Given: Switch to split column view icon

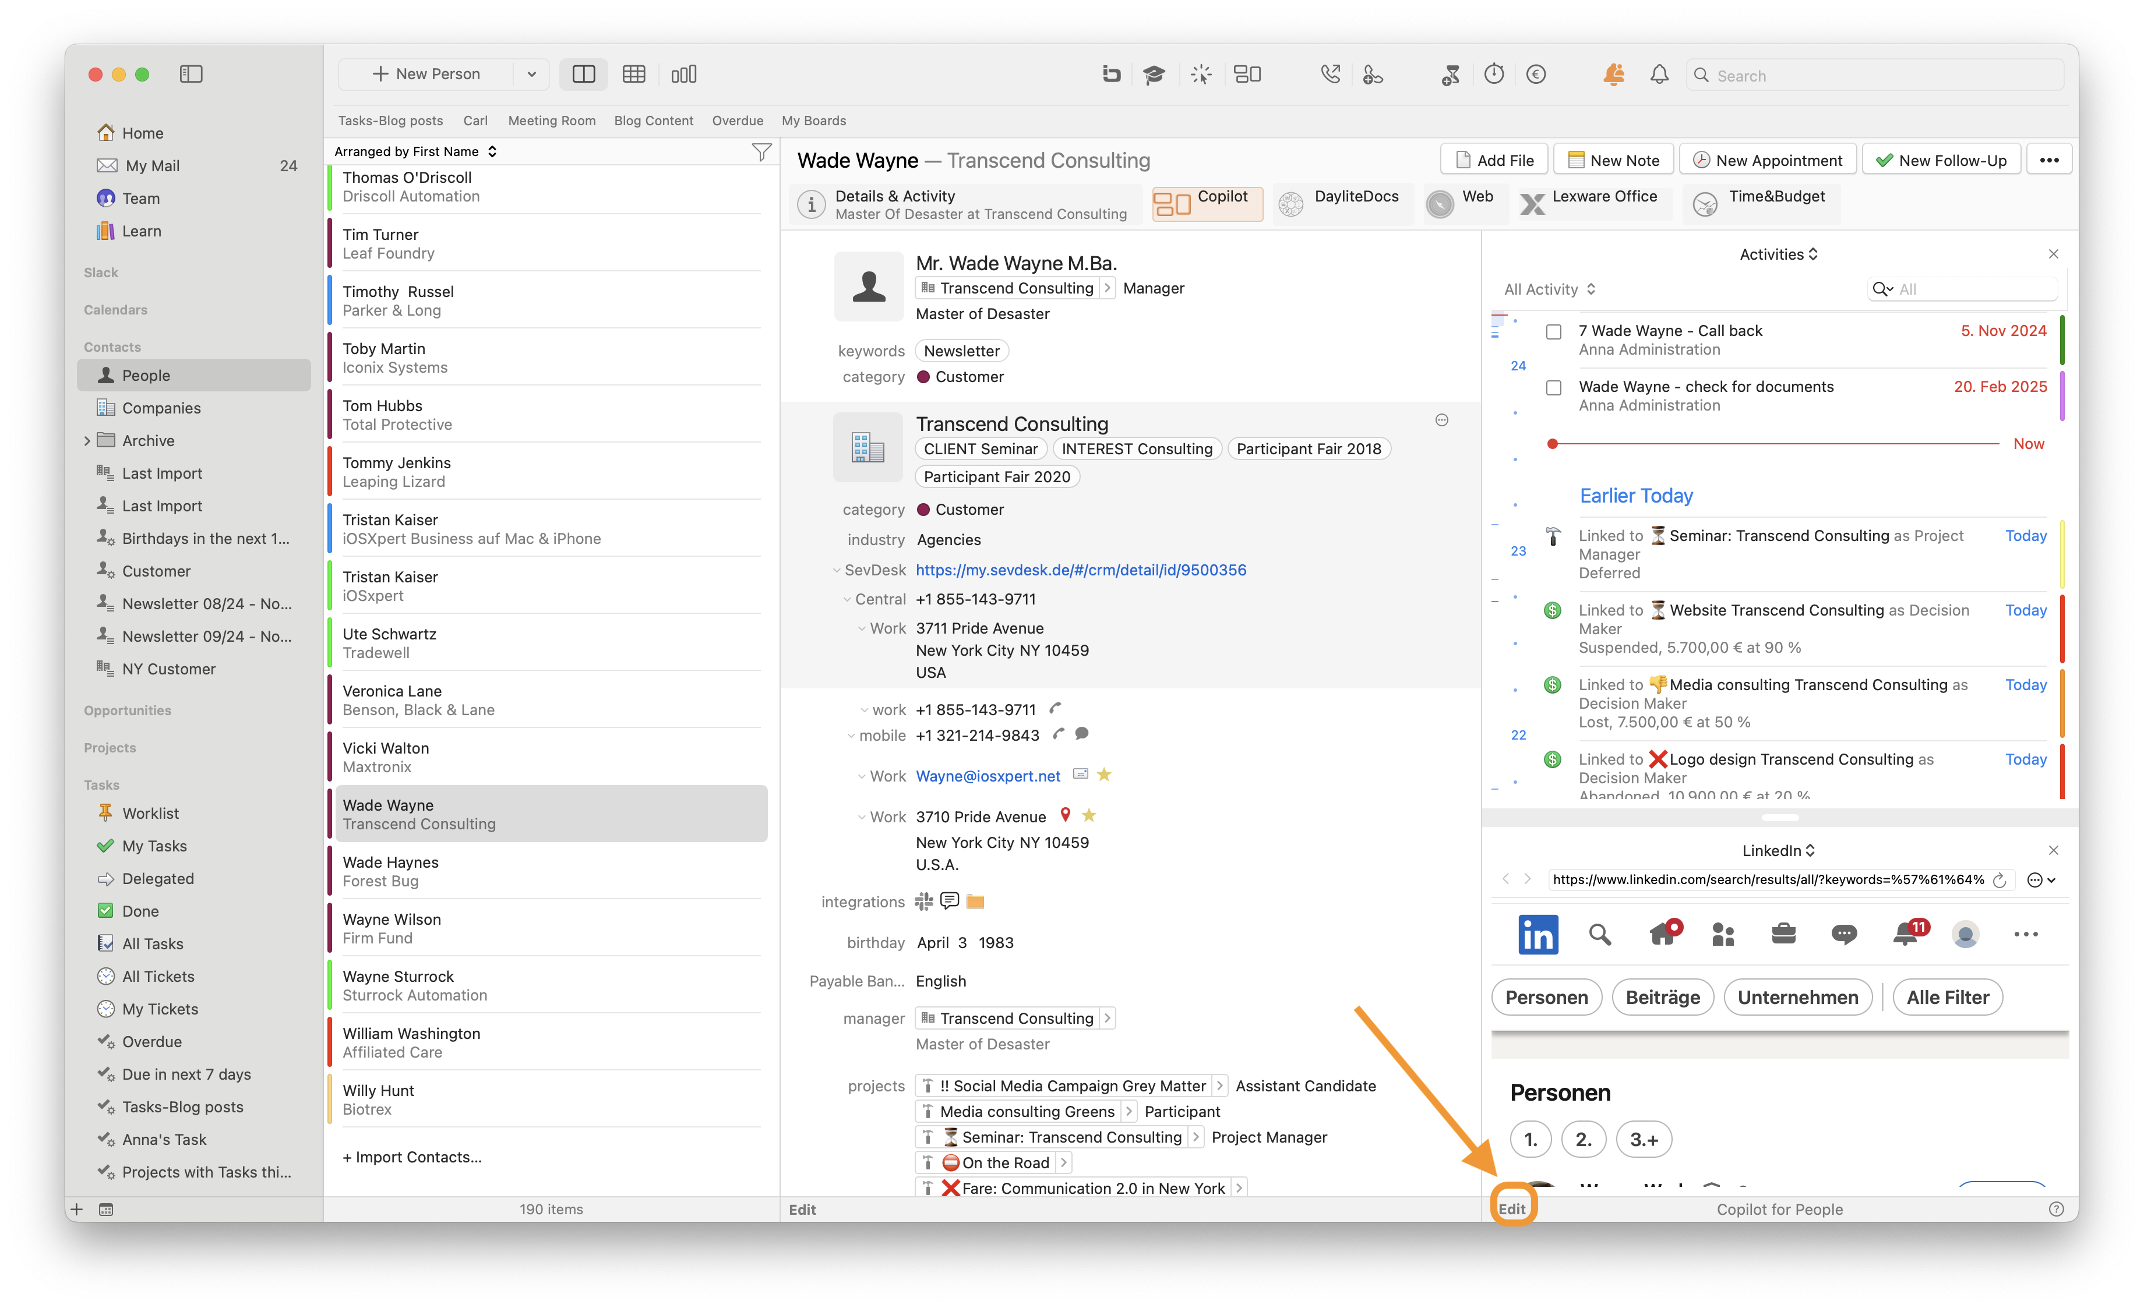Looking at the screenshot, I should tap(583, 74).
